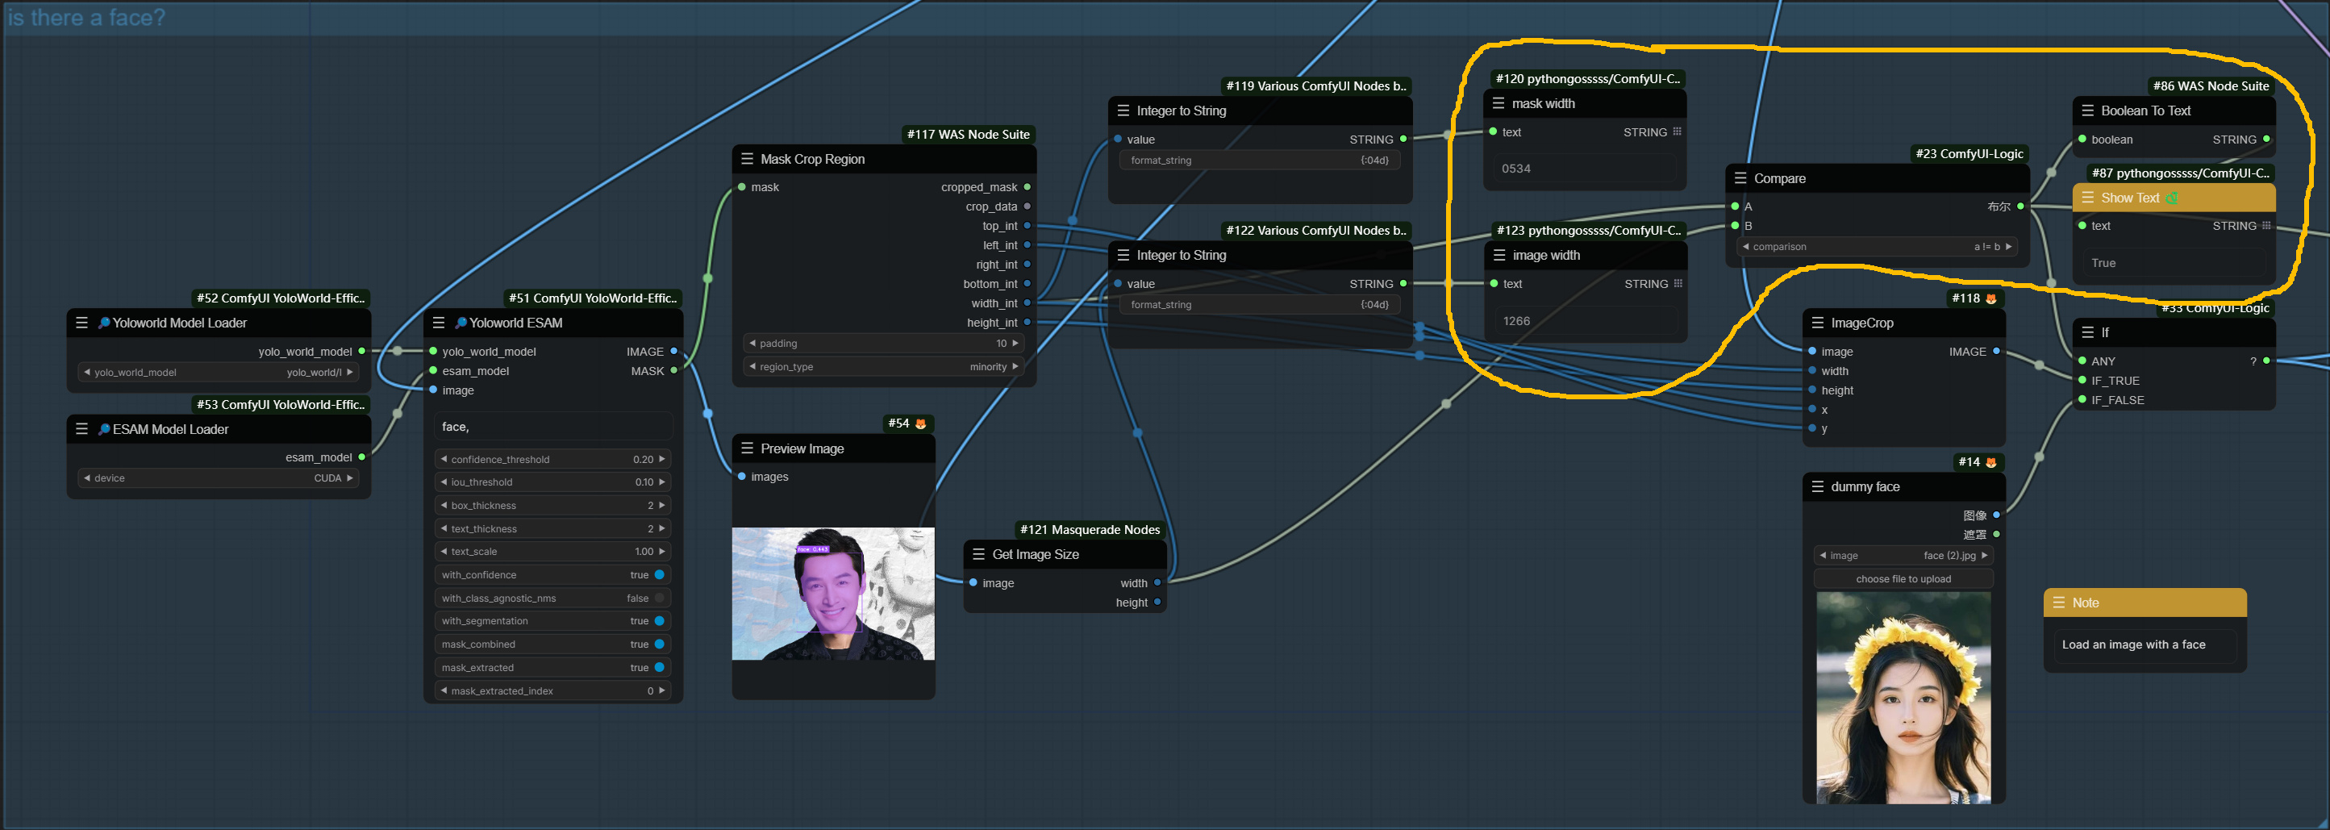
Task: Click the choose file to upload button
Action: coord(1903,578)
